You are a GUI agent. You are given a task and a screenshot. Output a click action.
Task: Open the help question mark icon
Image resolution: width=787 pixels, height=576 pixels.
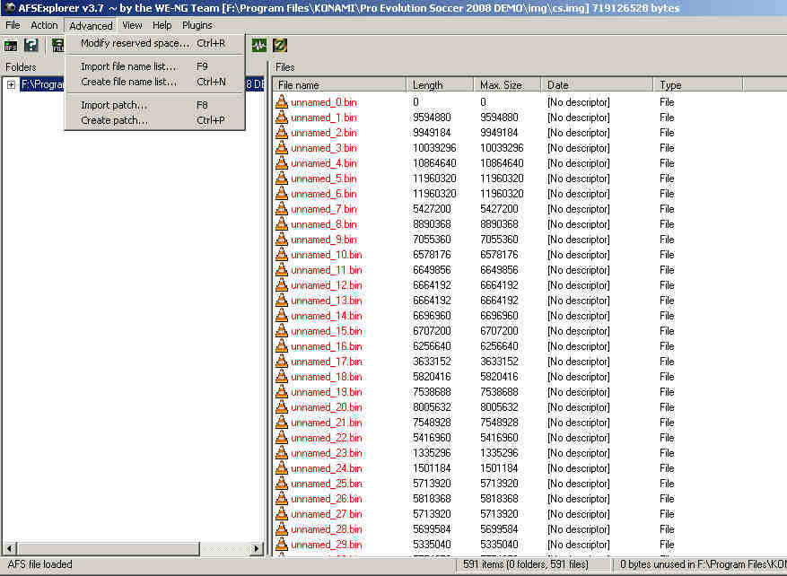pos(31,44)
